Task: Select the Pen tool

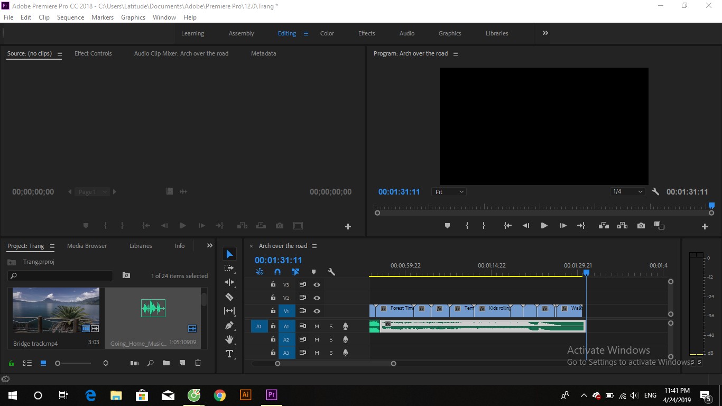Action: 229,325
